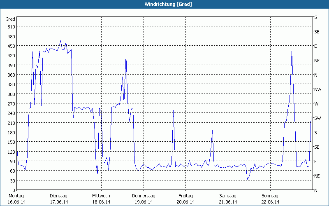Screen dimensions: 329x206
Task: Select the 360 value on the left axis
Action: pyautogui.click(x=11, y=75)
